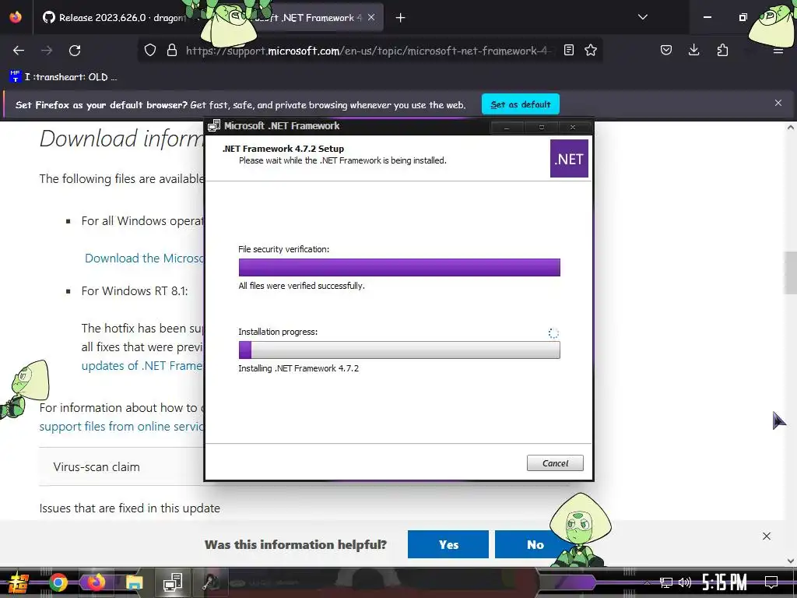Click the Firefox forward arrow
This screenshot has width=797, height=598.
(x=47, y=51)
